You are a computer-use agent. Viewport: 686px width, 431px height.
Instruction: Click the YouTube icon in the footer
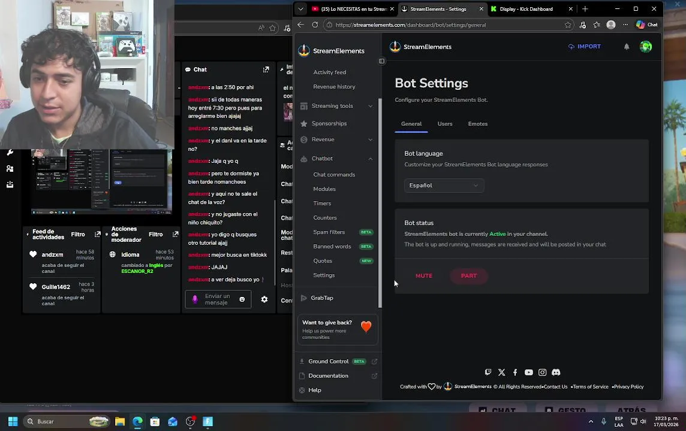point(528,372)
